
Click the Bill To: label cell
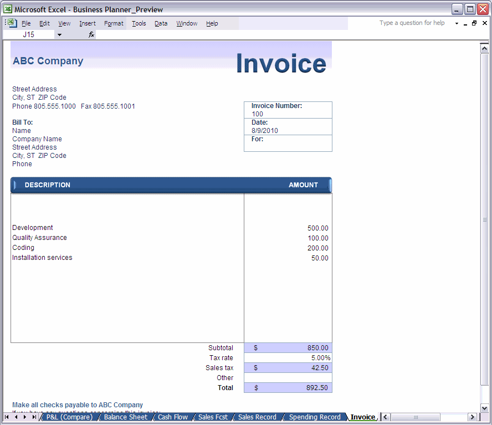pos(23,122)
